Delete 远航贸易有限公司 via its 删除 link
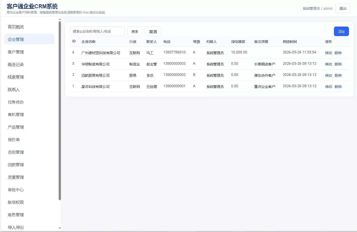Screen dimensions: 357x232 pyautogui.click(x=338, y=75)
